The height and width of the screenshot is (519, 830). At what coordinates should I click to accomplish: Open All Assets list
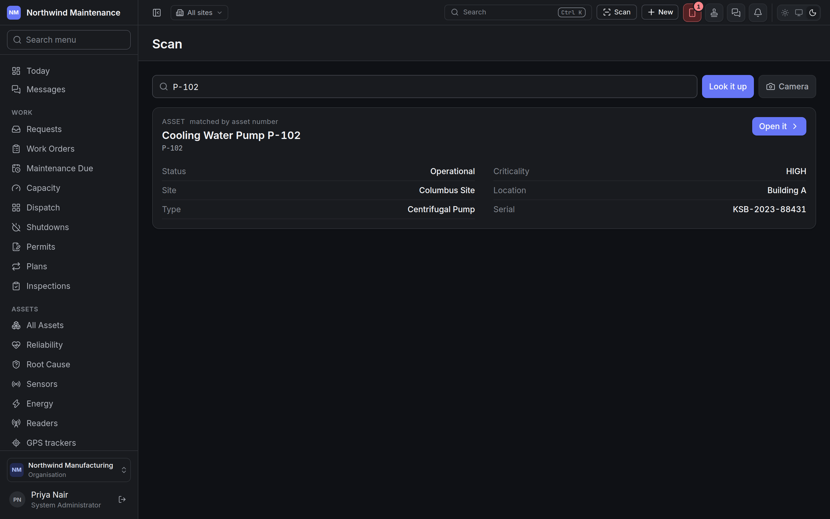(x=69, y=325)
